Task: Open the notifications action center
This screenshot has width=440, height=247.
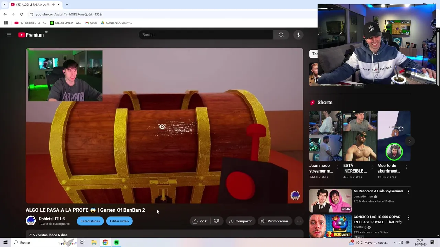Action: [433, 243]
